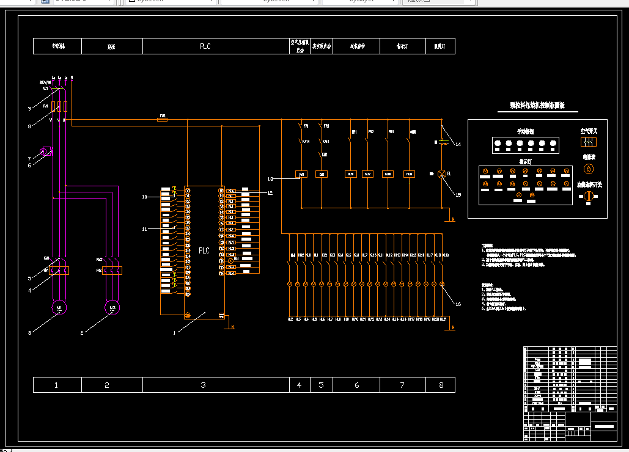
Task: Select callout number 16
Action: pos(458,304)
